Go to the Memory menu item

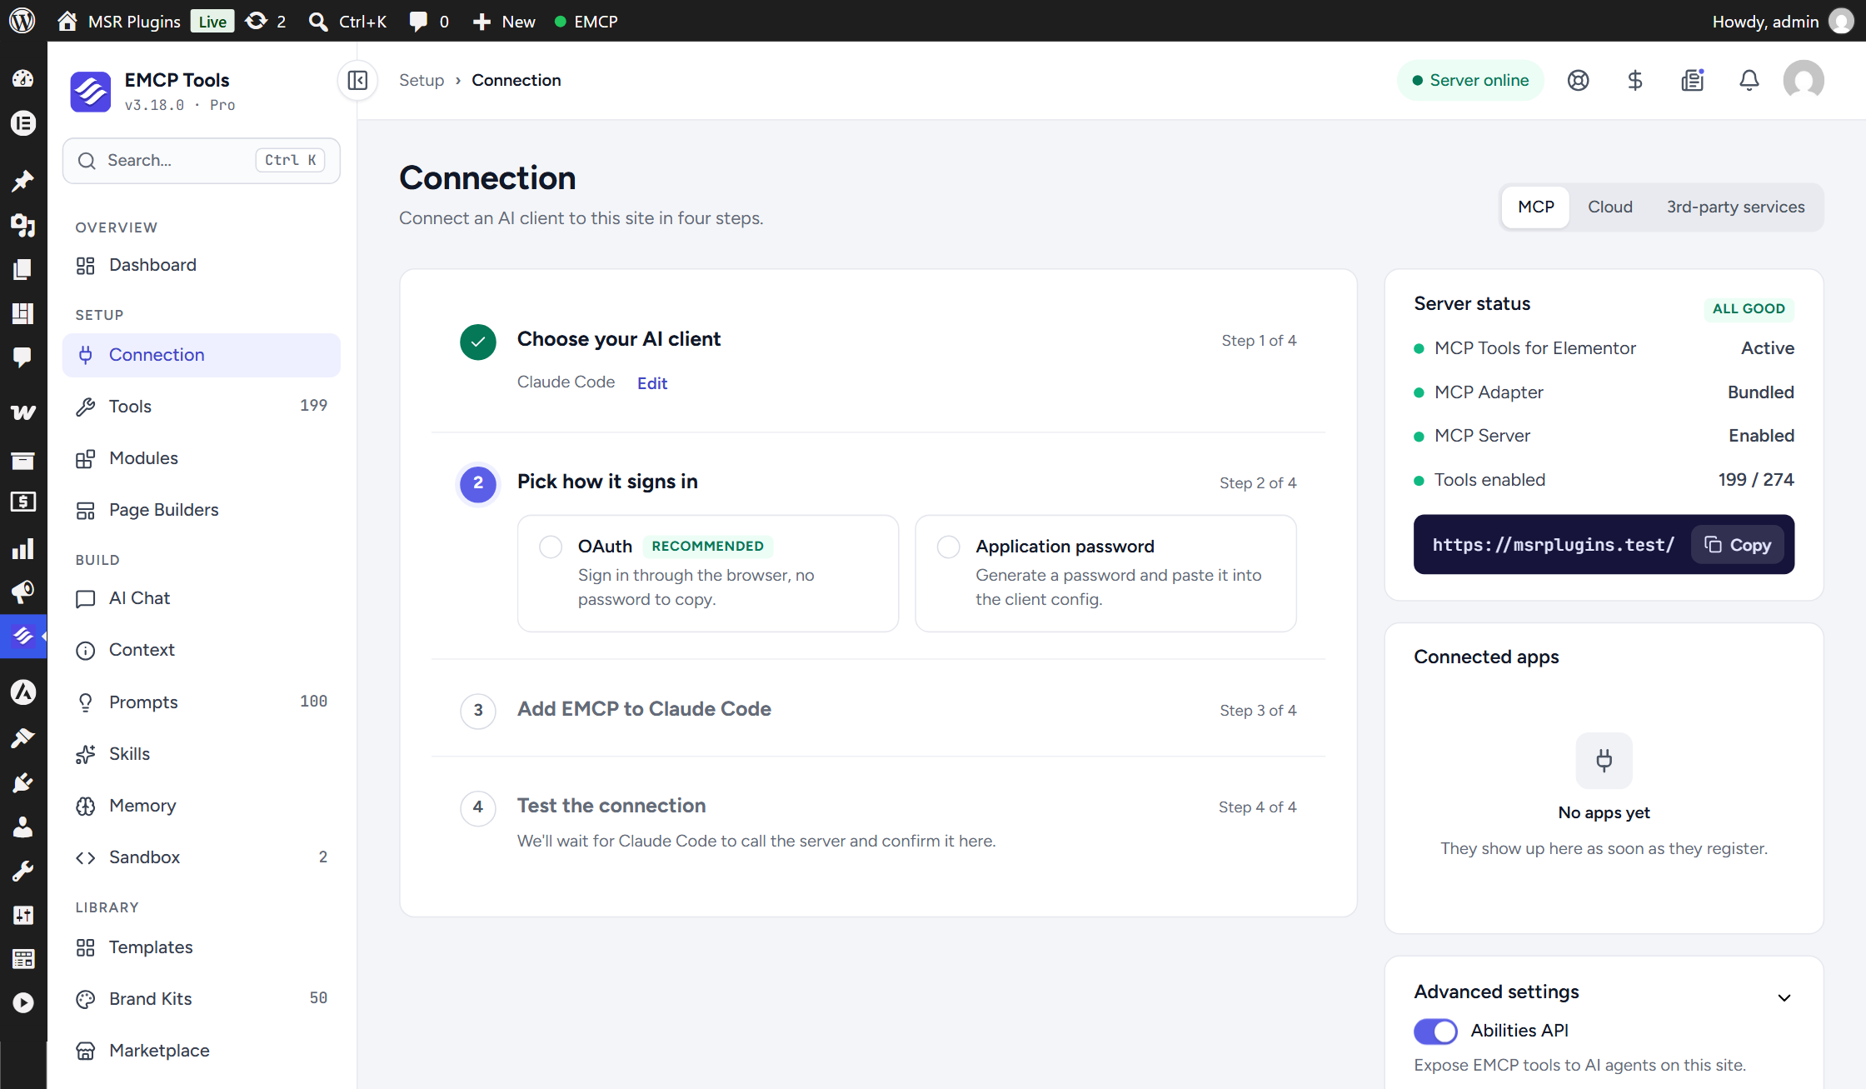click(x=201, y=806)
